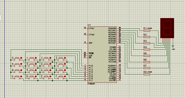The image size is (185, 98).
Task: Toggle red latch dot of button 9
Action: [x=36, y=70]
